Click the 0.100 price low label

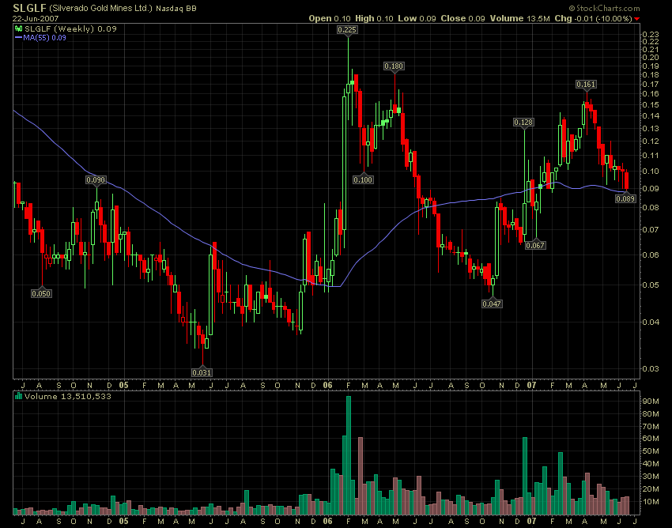[363, 179]
